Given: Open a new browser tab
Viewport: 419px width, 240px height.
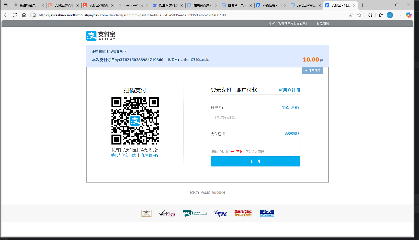Looking at the screenshot, I should coord(363,5).
